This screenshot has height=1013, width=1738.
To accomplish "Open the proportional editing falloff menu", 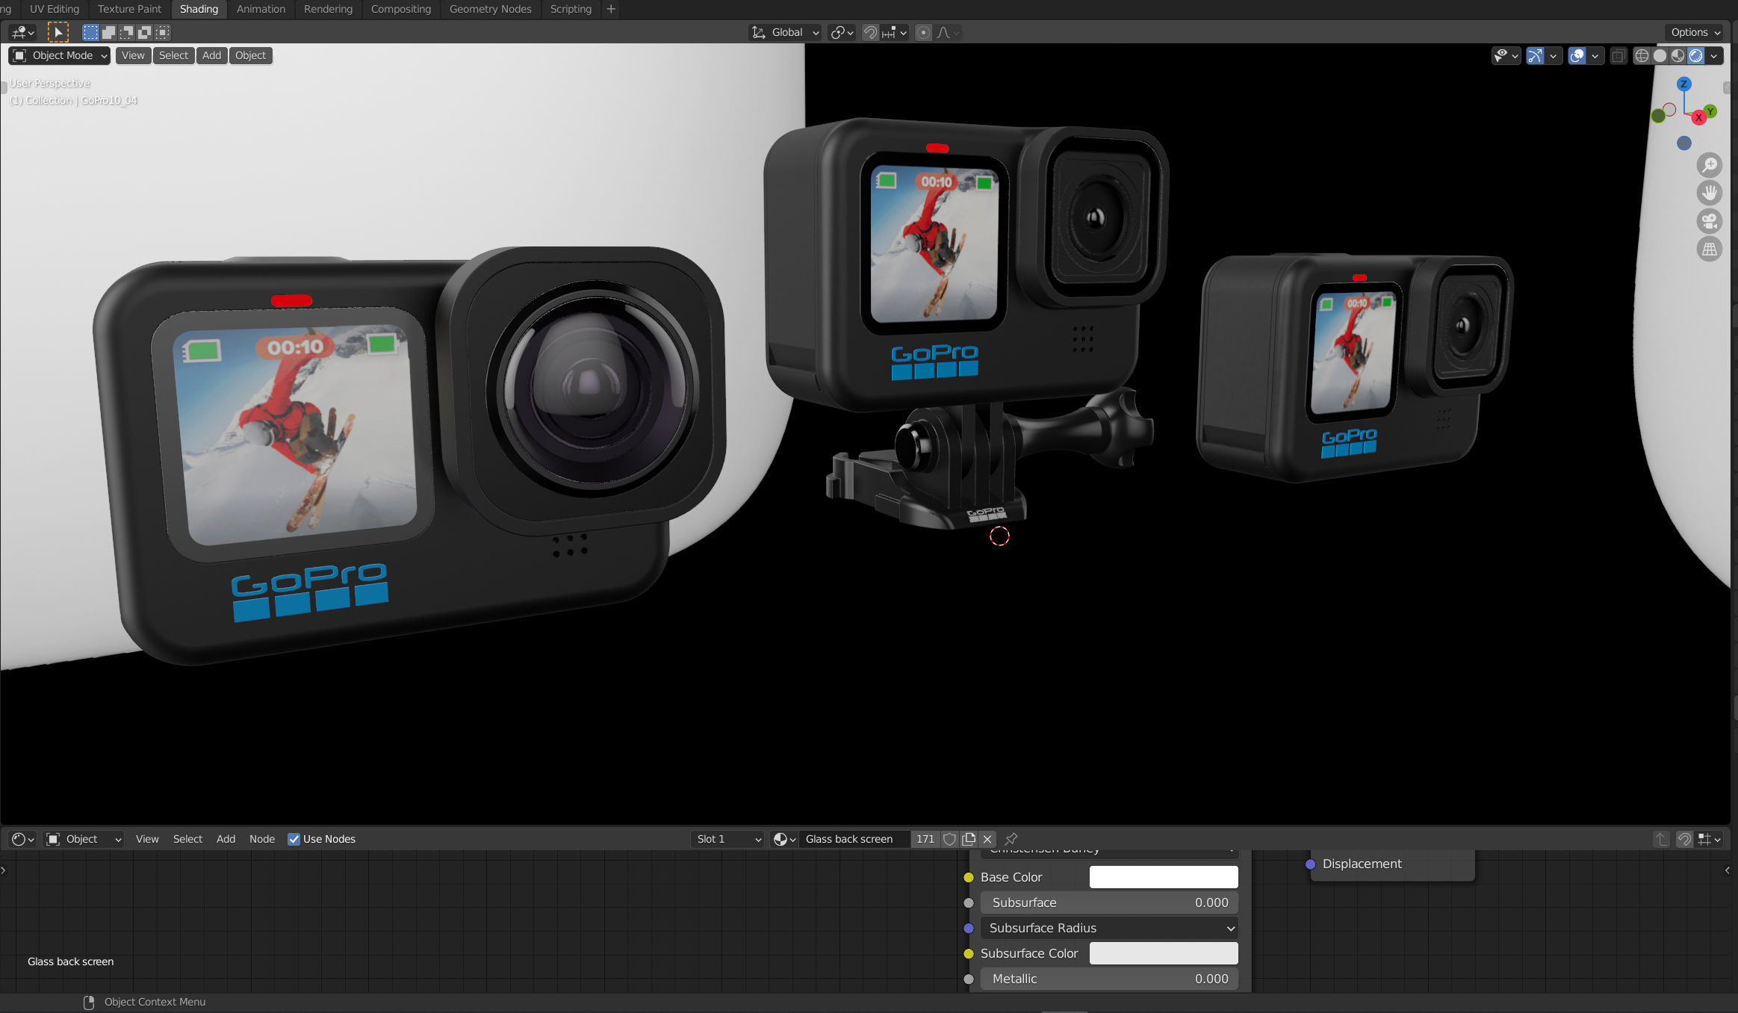I will pyautogui.click(x=948, y=32).
